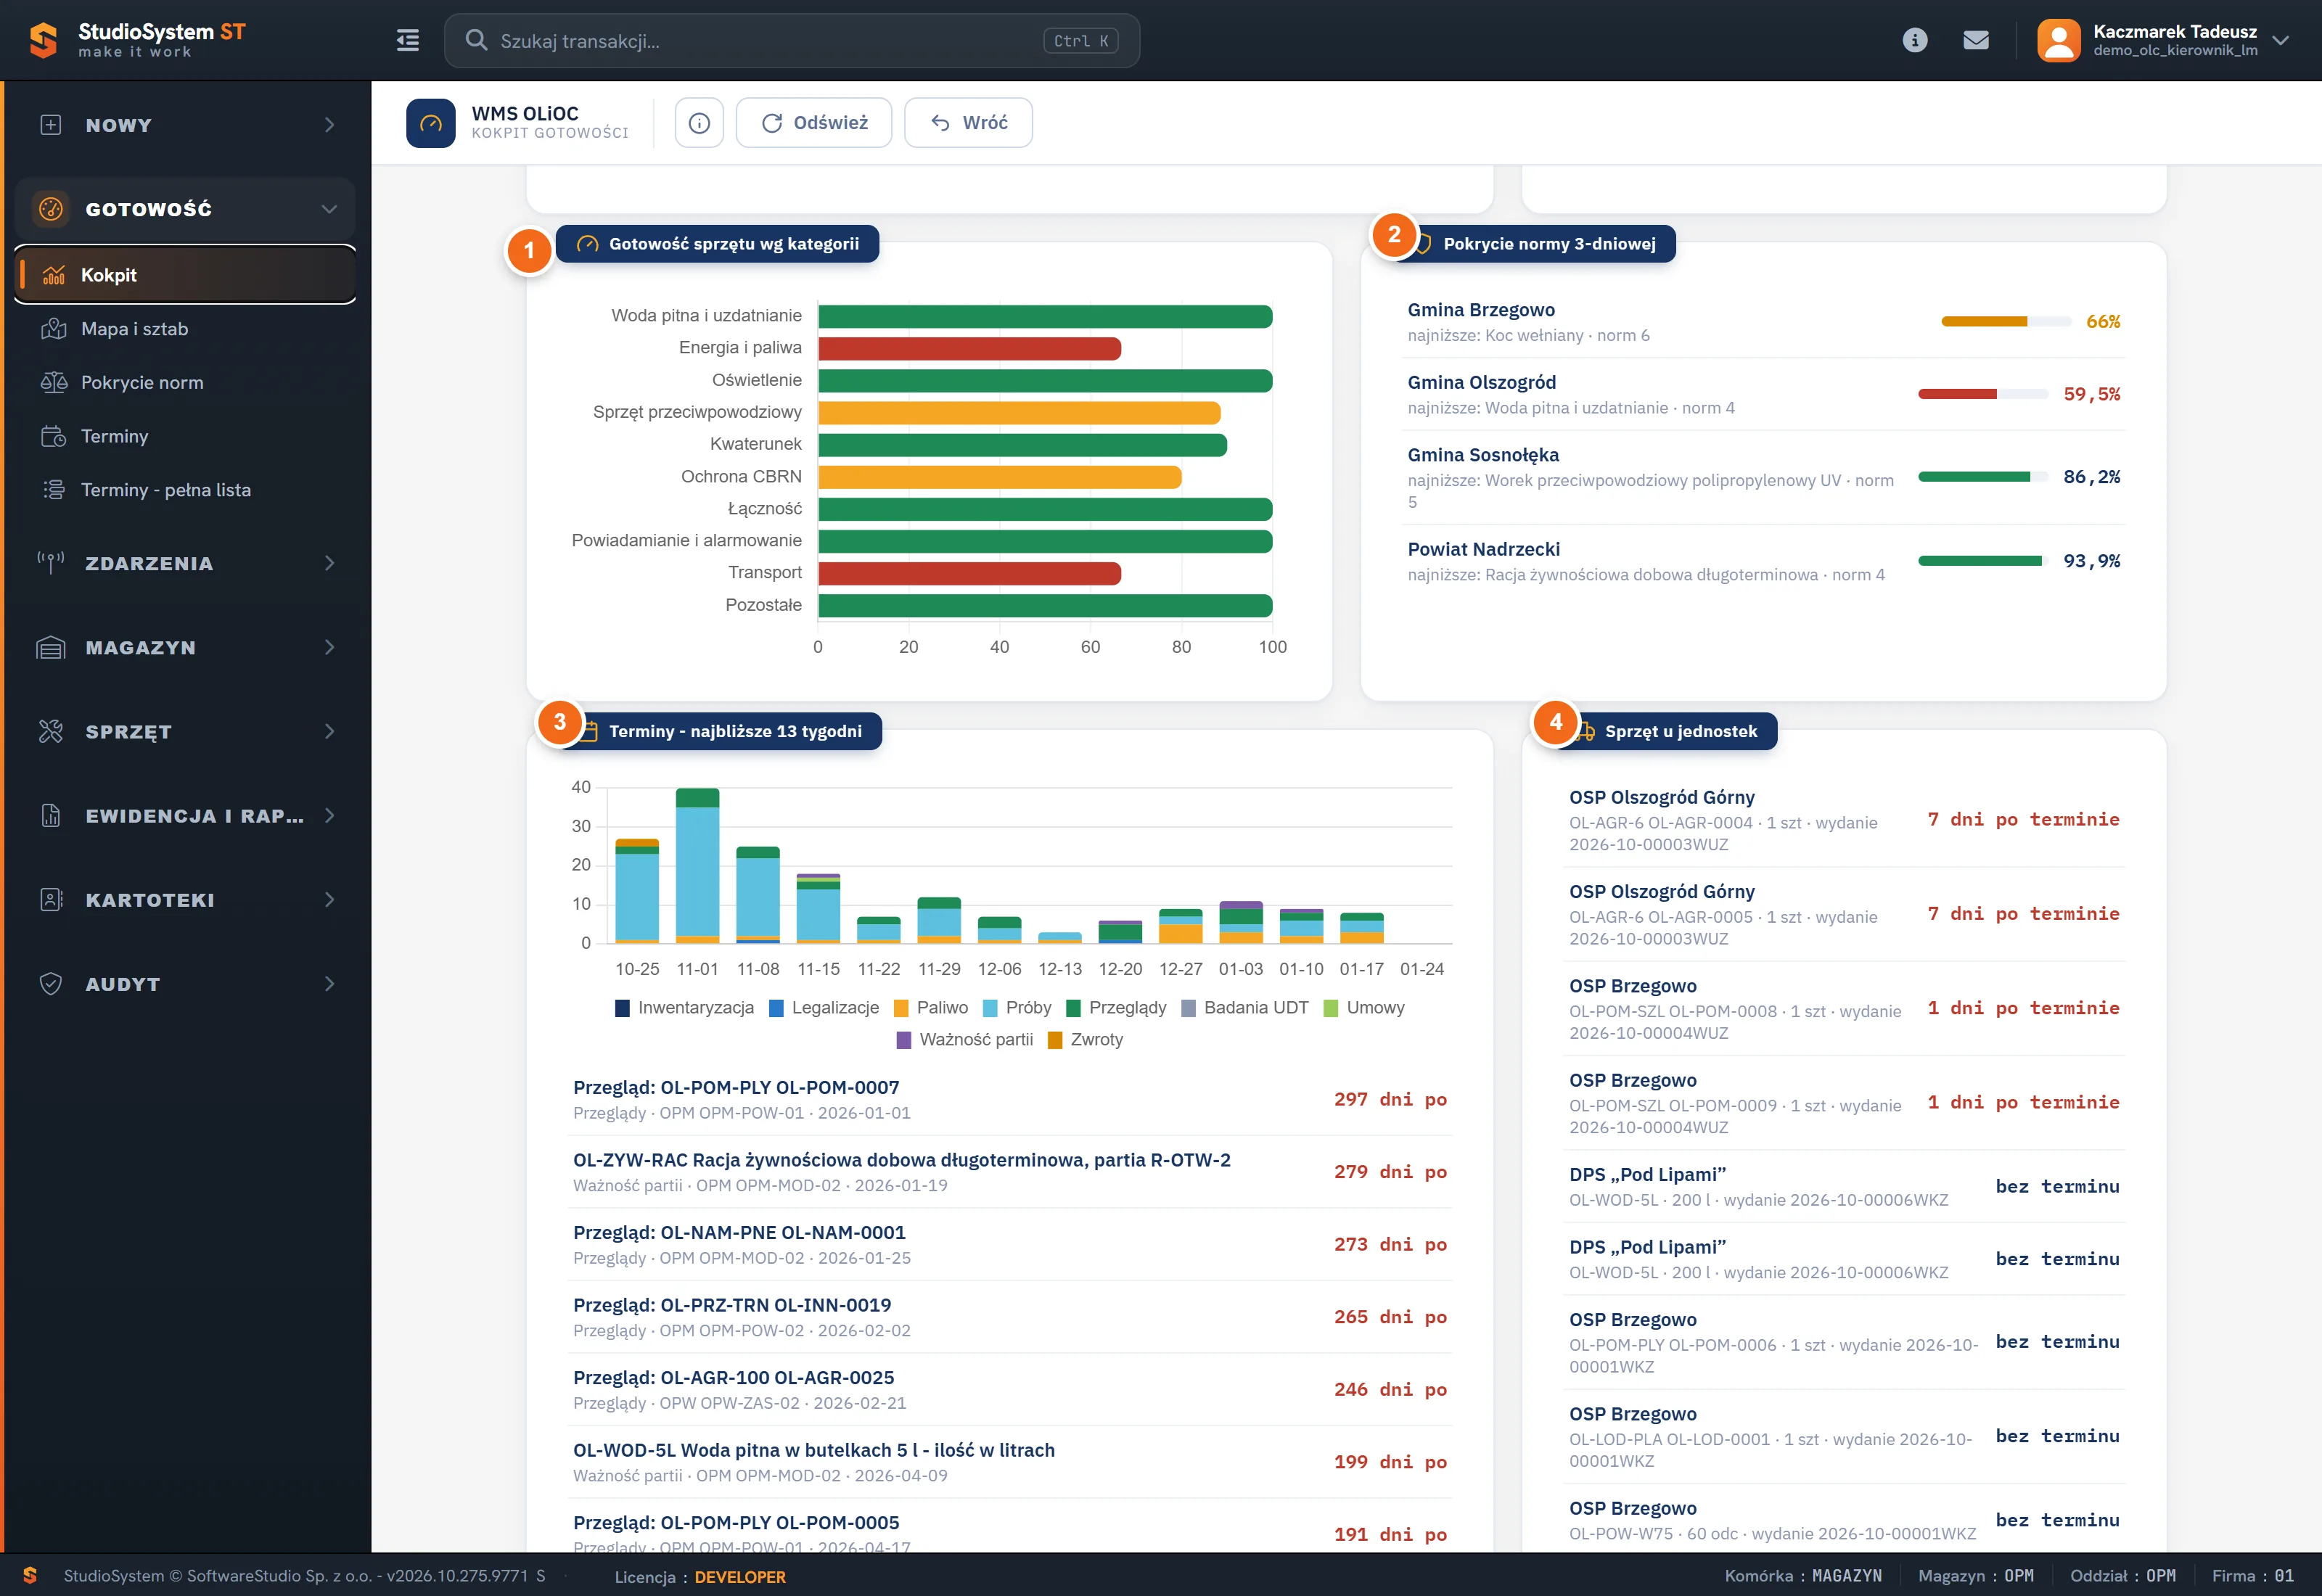Toggle Paliwo series in the chart legend

coord(931,1008)
